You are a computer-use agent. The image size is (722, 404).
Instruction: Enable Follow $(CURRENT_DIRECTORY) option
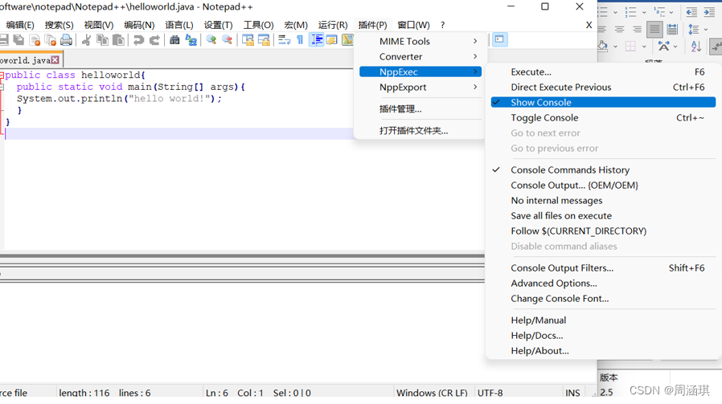coord(603,231)
